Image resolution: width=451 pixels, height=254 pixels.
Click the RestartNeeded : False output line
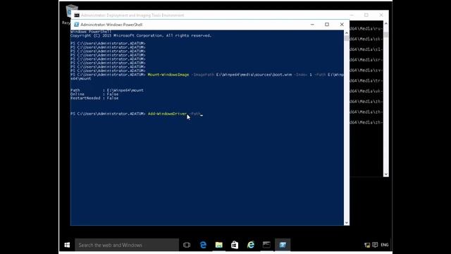pyautogui.click(x=94, y=98)
